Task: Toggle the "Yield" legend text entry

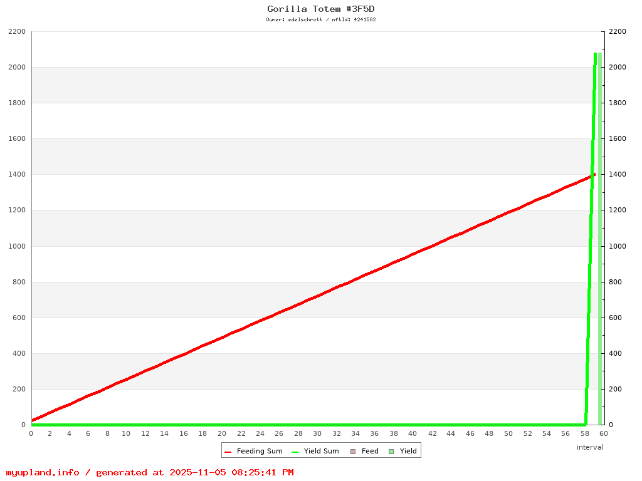Action: click(x=408, y=452)
